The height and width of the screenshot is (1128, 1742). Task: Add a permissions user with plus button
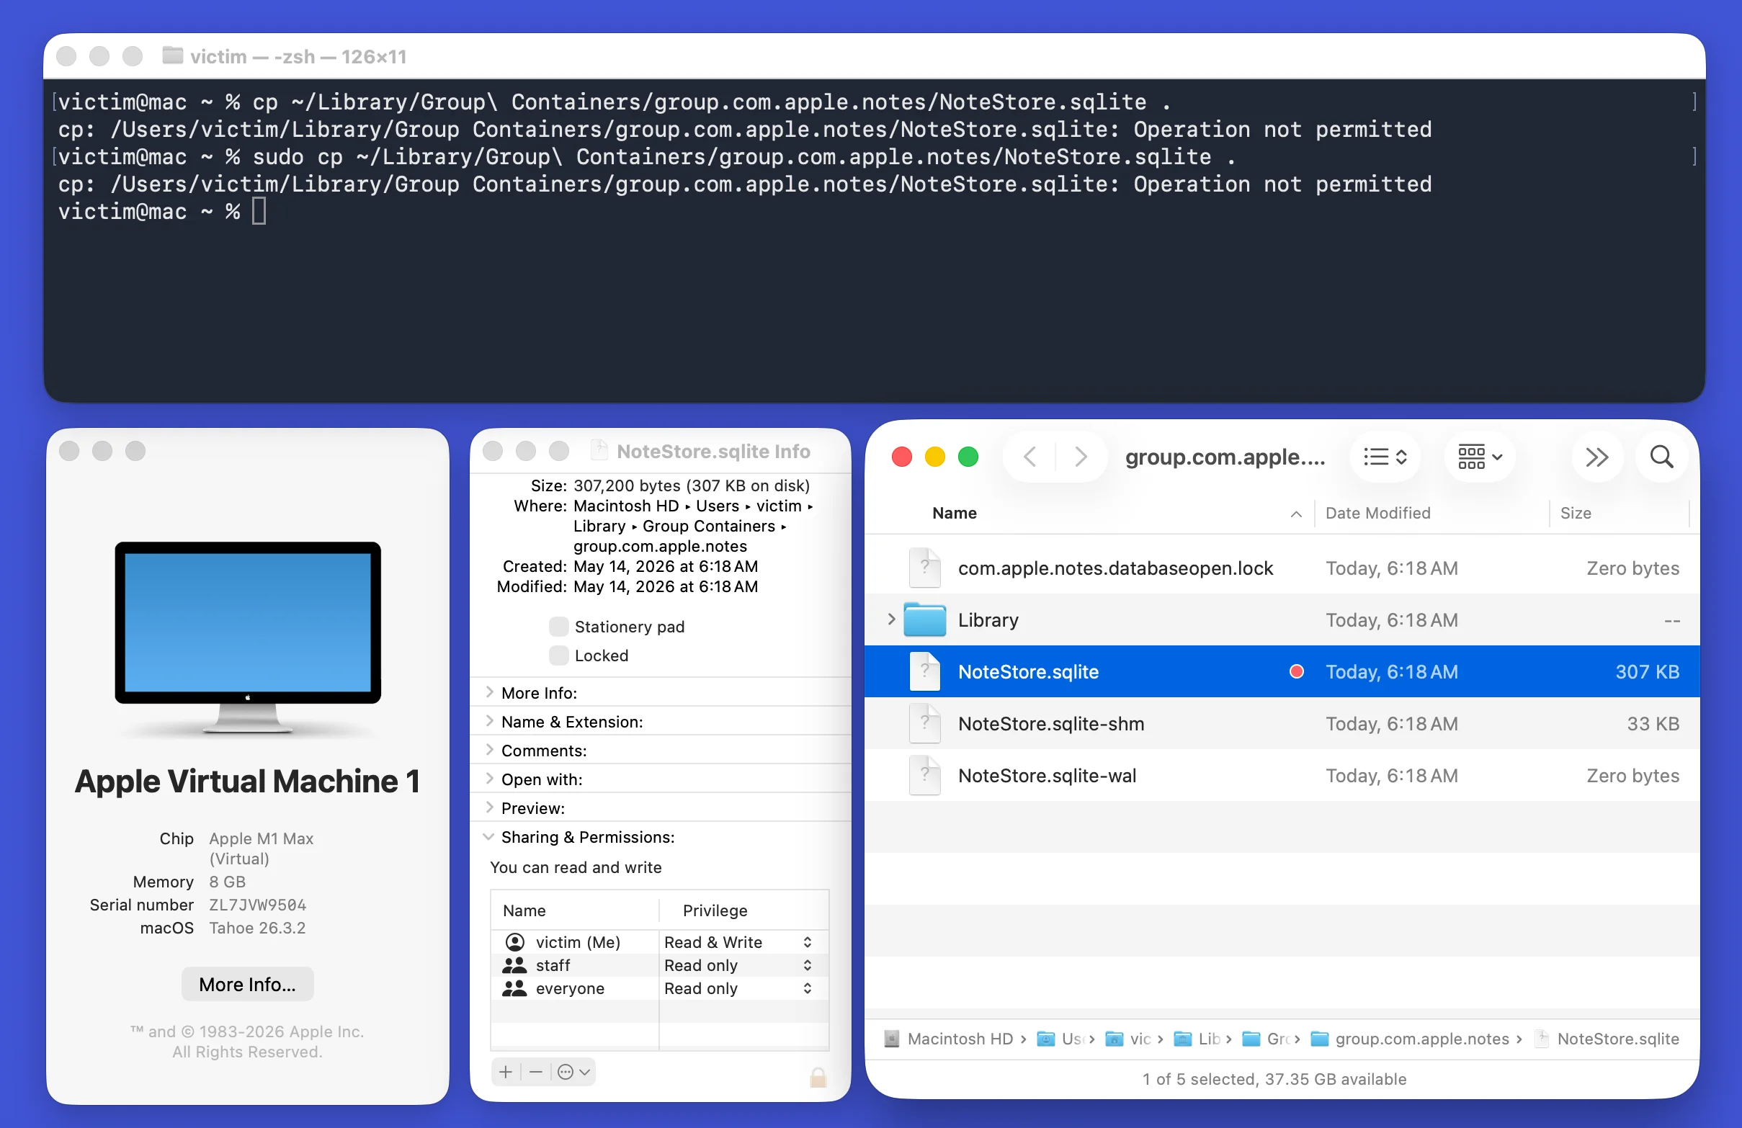(506, 1072)
